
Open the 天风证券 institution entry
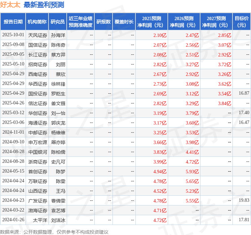pyautogui.click(x=37, y=35)
